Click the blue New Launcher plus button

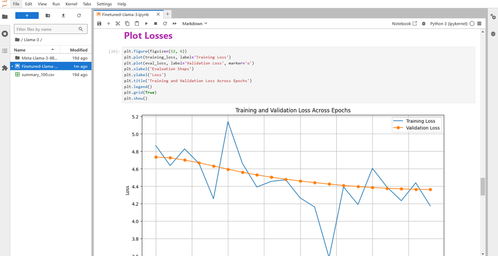(x=27, y=16)
